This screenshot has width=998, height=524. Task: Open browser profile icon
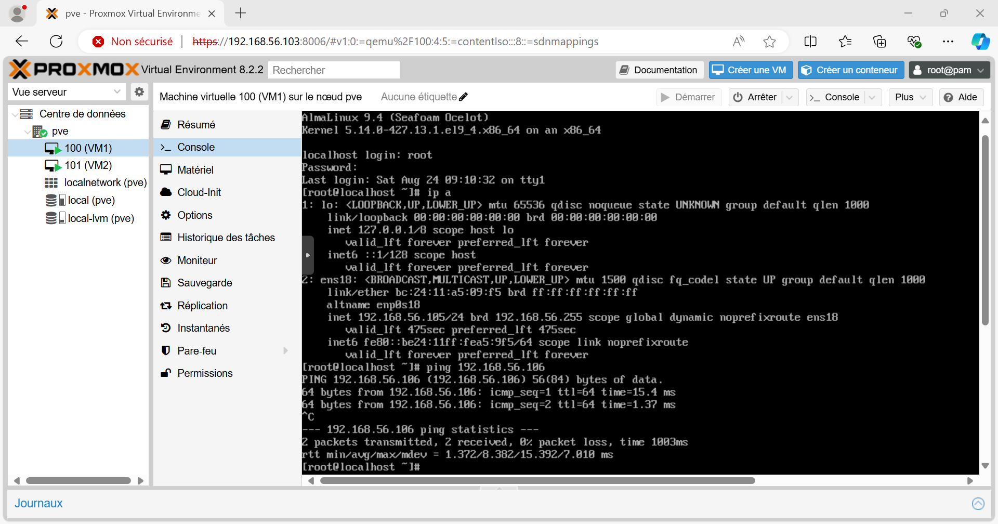click(x=18, y=14)
